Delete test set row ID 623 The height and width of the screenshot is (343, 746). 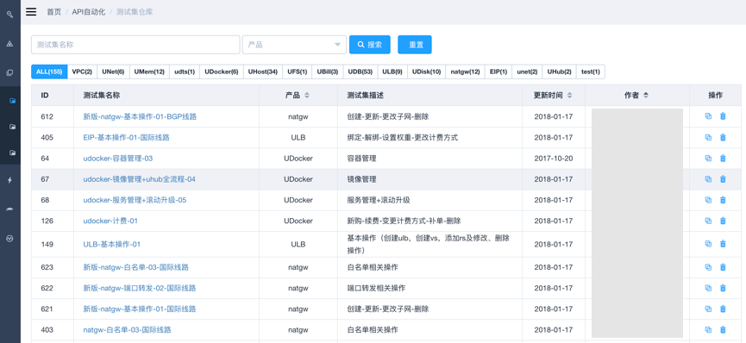pyautogui.click(x=723, y=267)
